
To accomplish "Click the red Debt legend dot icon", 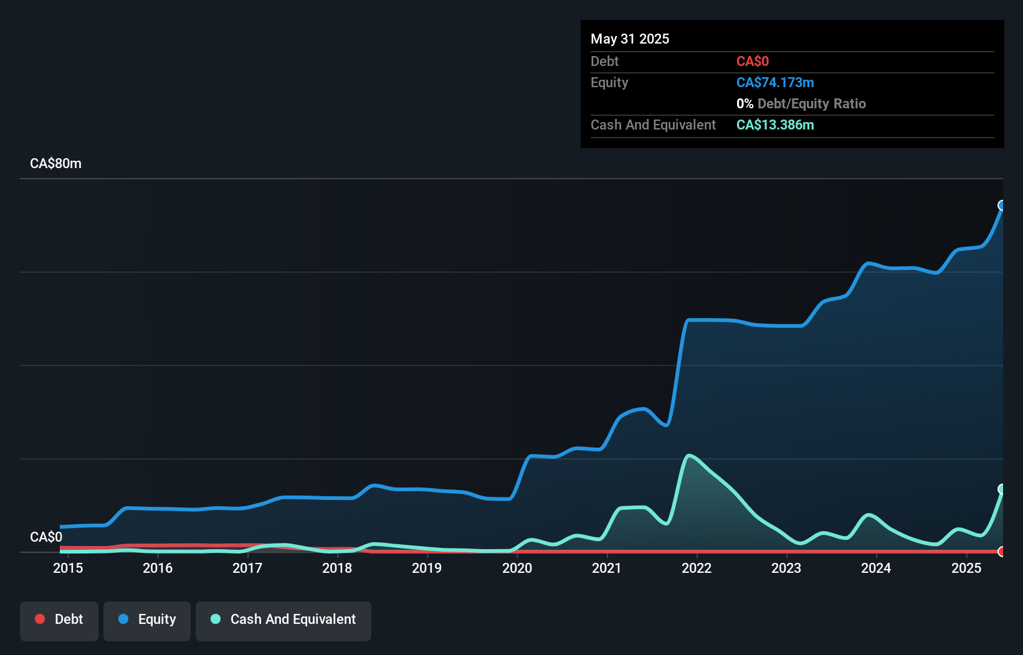I will point(40,619).
